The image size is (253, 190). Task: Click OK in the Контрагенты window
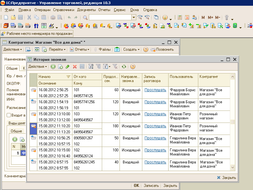pyautogui.click(x=136, y=186)
